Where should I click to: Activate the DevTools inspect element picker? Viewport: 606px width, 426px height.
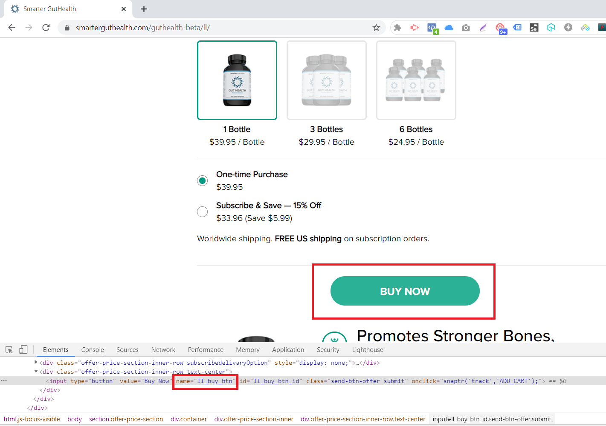coord(9,350)
